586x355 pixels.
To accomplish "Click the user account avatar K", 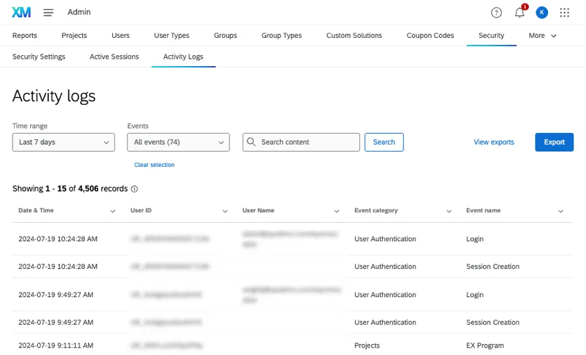I will [x=542, y=12].
